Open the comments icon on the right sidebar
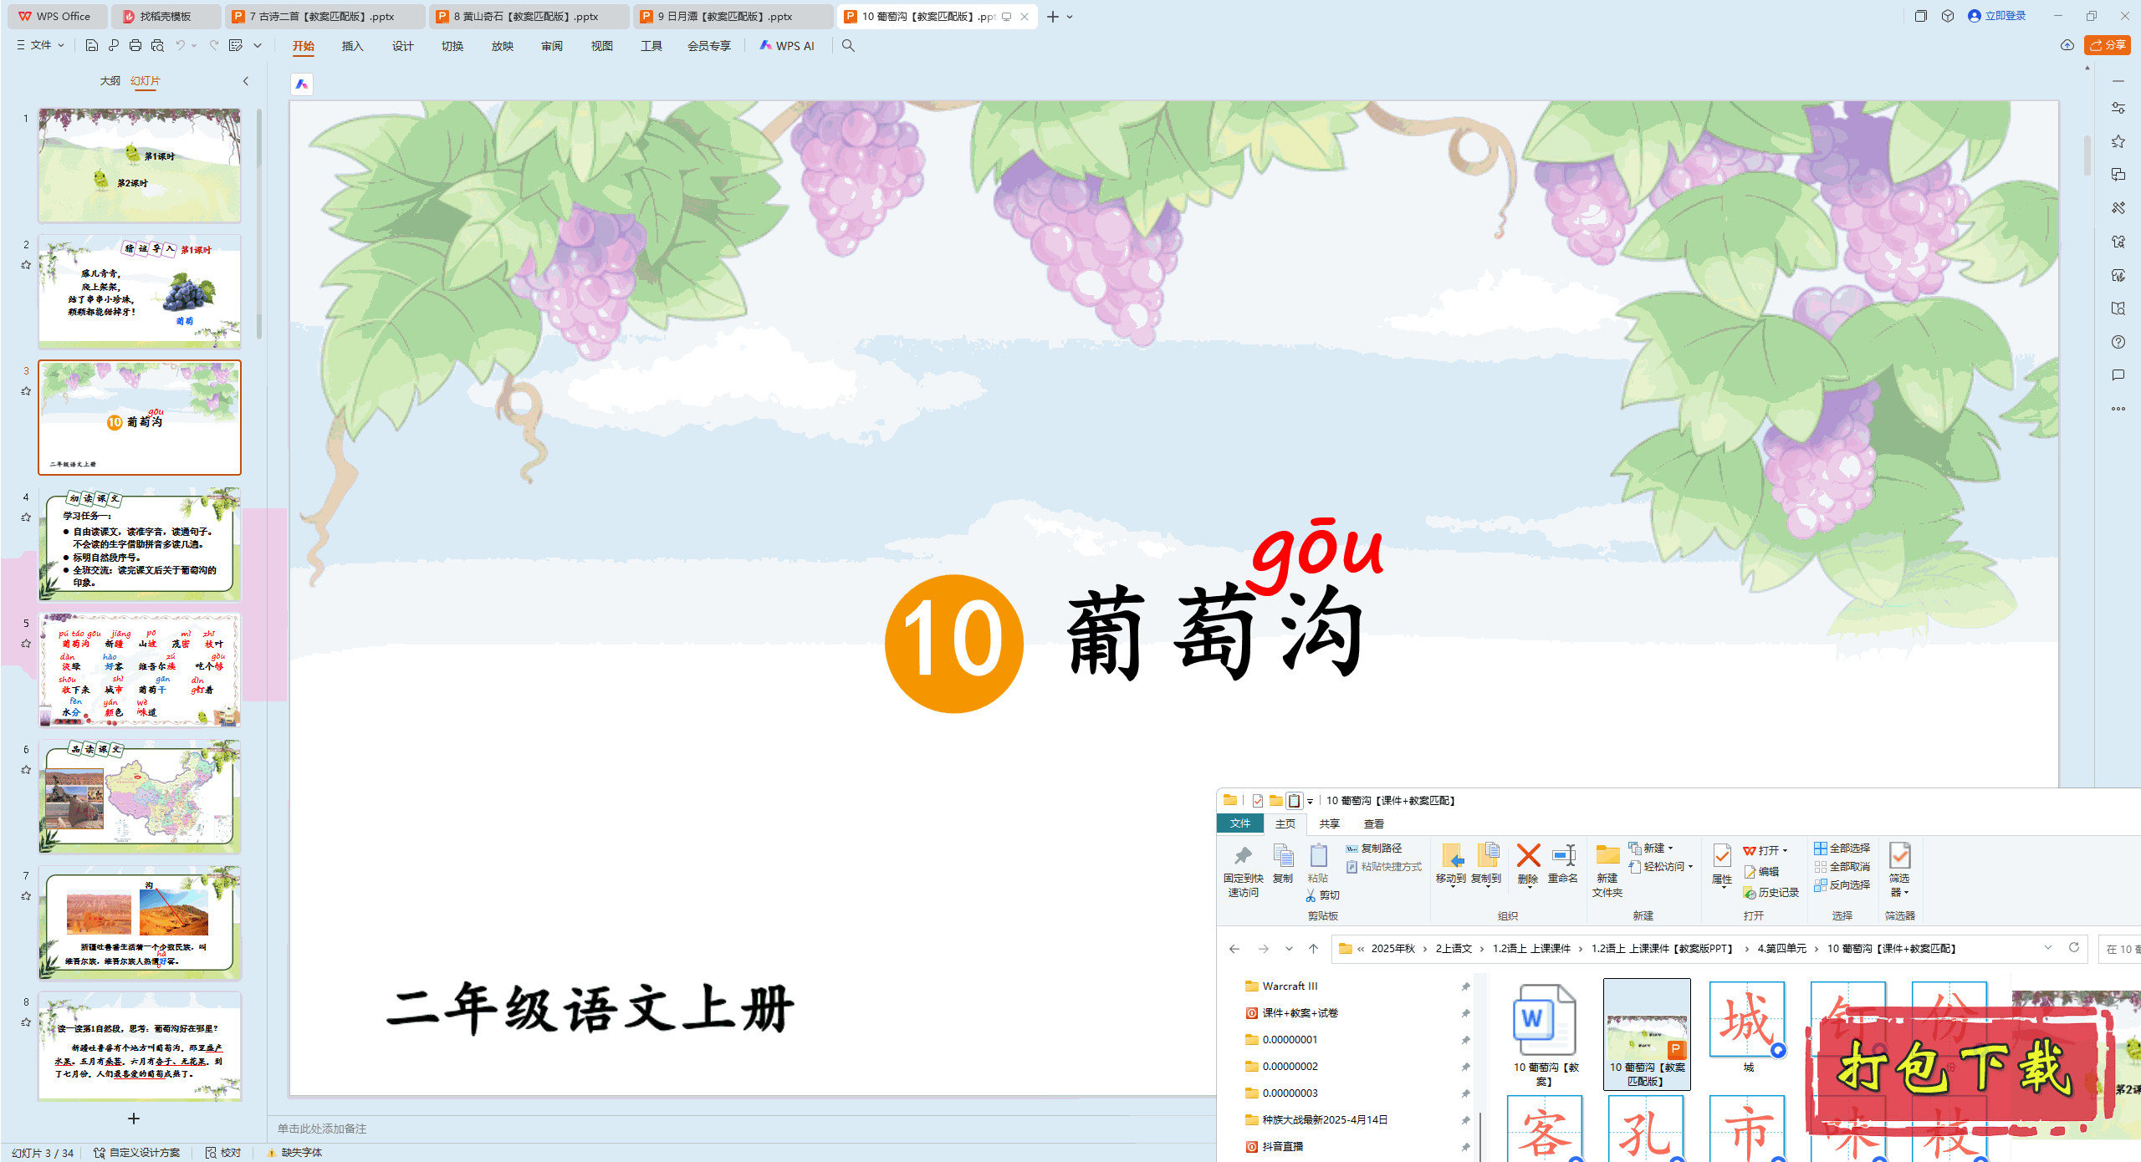 pyautogui.click(x=2118, y=375)
